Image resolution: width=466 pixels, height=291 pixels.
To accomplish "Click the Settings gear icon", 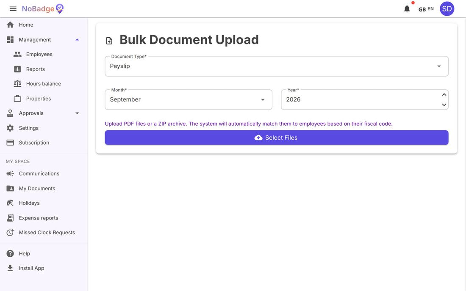I will 10,128.
